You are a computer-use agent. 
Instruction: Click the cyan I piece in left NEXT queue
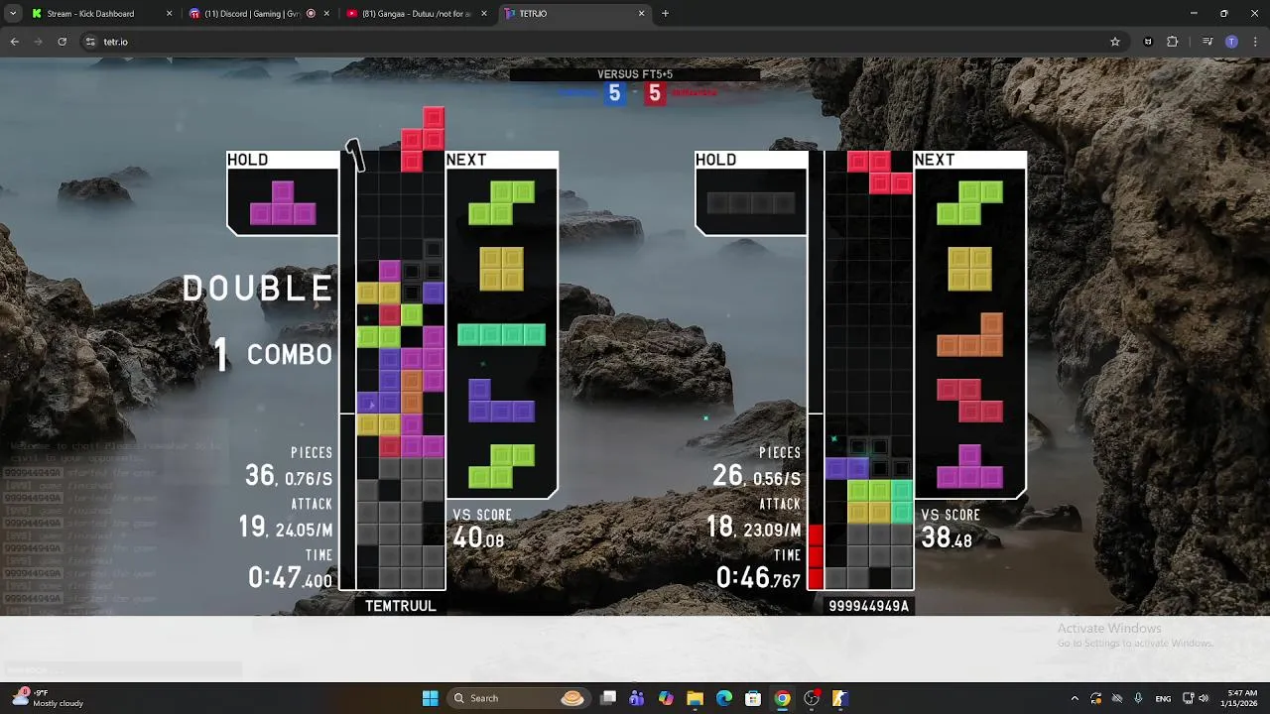501,334
